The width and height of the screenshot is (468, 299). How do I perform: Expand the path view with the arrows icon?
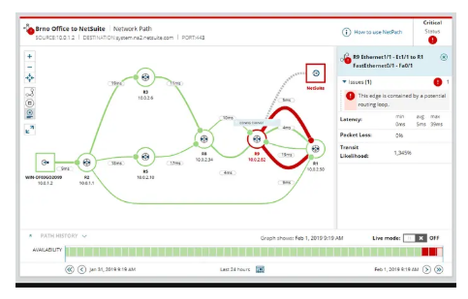(29, 130)
